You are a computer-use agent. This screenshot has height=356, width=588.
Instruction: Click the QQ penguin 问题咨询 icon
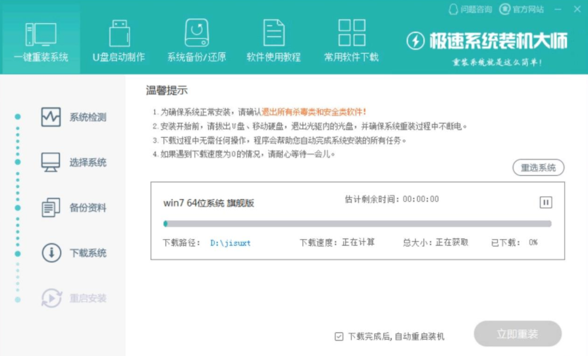[x=454, y=9]
